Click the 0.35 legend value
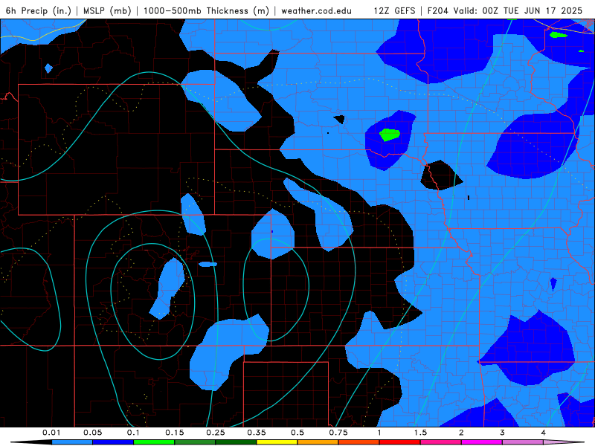595x446 pixels. tap(257, 433)
